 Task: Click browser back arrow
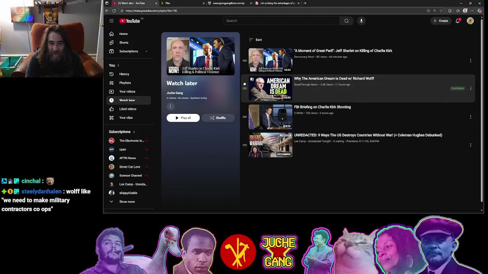[x=107, y=11]
